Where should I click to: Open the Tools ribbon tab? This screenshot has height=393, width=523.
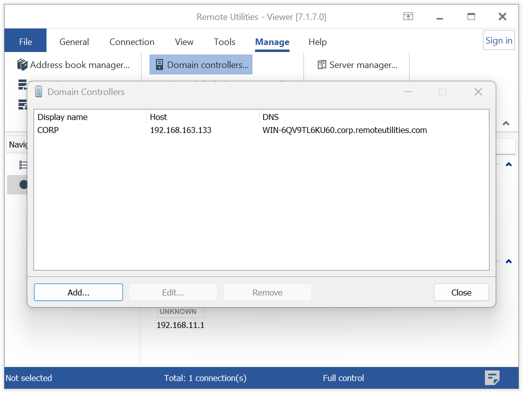pyautogui.click(x=224, y=42)
